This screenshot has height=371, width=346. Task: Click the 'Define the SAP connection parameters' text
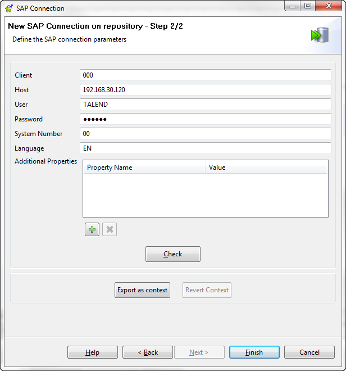tap(69, 39)
